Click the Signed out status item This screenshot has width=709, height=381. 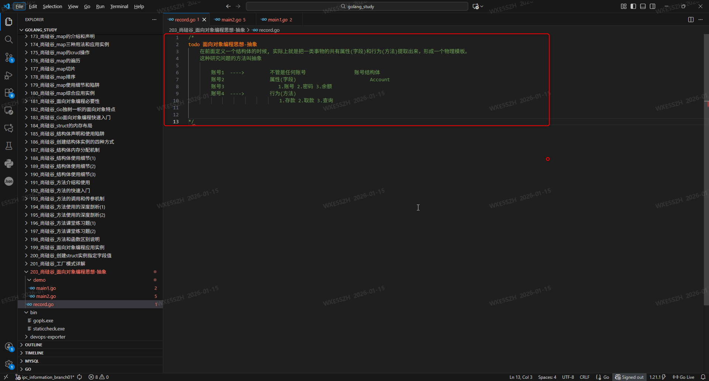[x=629, y=377]
